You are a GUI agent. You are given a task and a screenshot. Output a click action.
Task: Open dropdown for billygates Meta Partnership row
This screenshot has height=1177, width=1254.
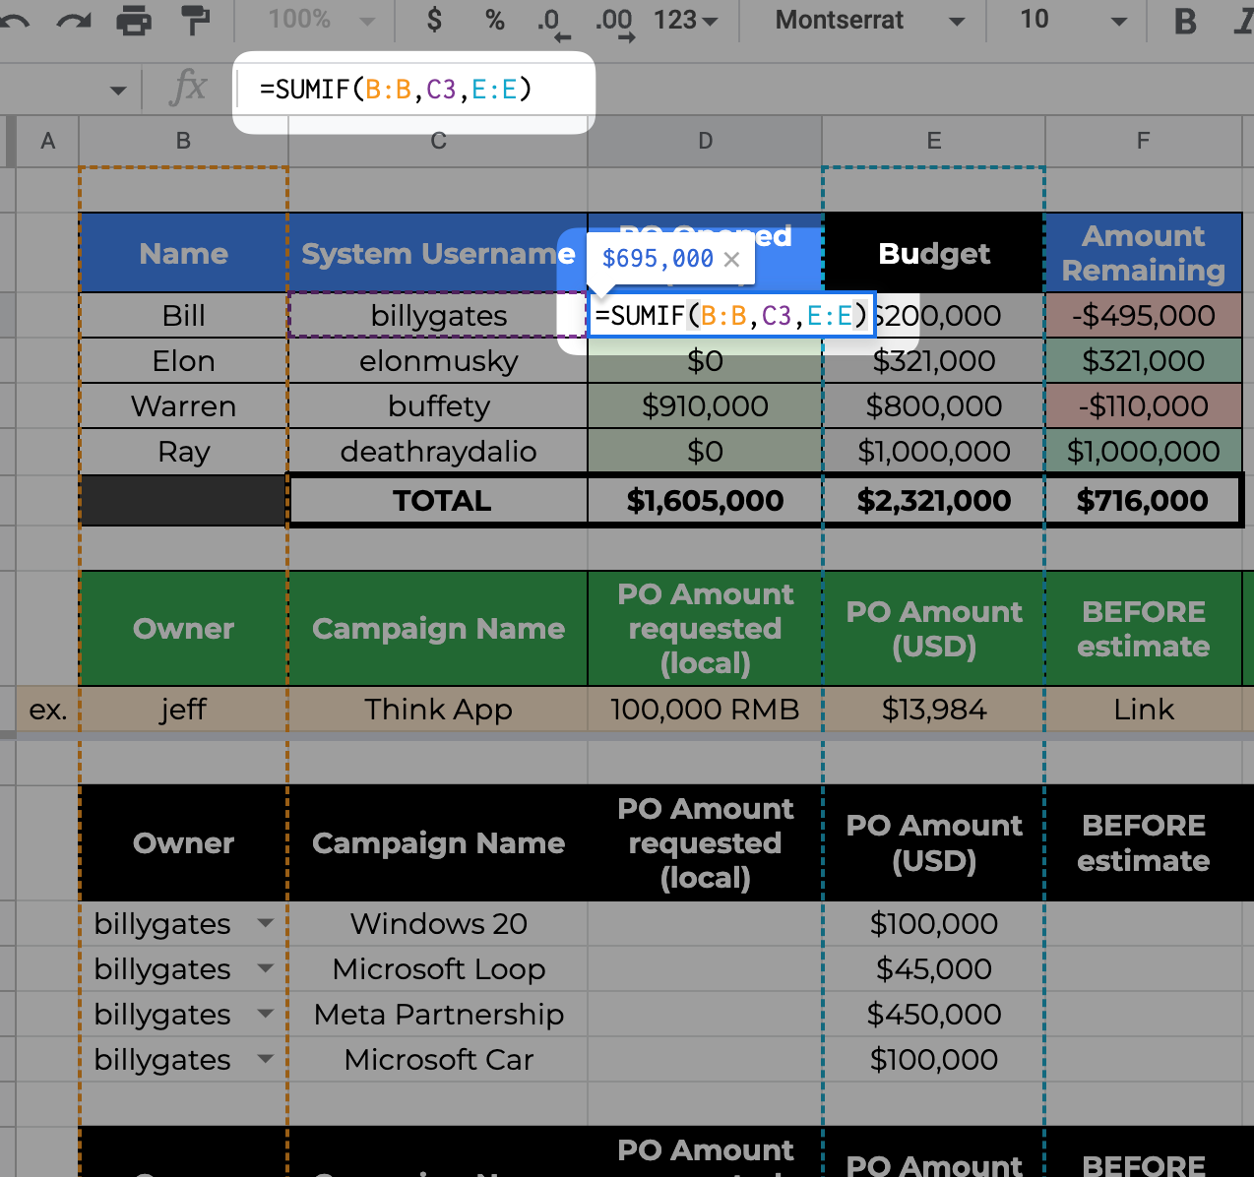(265, 1014)
